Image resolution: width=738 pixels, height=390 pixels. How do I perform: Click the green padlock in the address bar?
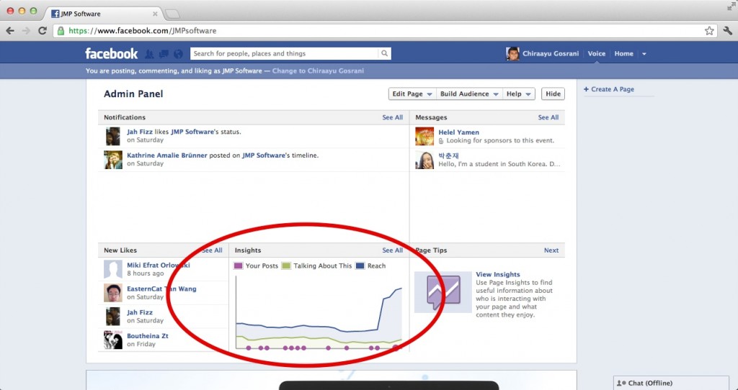pos(61,30)
